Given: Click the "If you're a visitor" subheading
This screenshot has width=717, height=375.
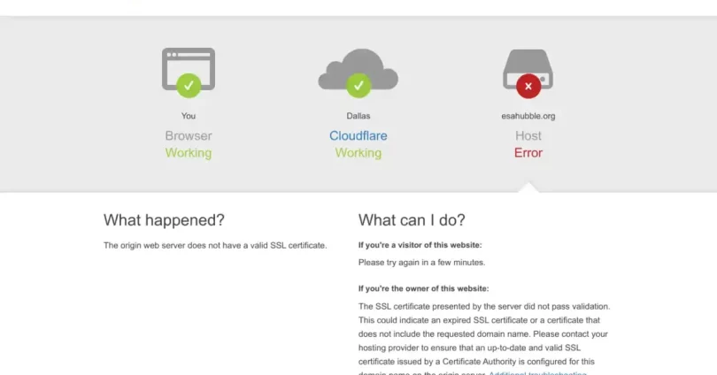Looking at the screenshot, I should coord(420,245).
